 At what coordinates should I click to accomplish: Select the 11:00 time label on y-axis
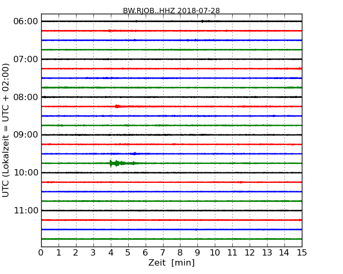(26, 210)
